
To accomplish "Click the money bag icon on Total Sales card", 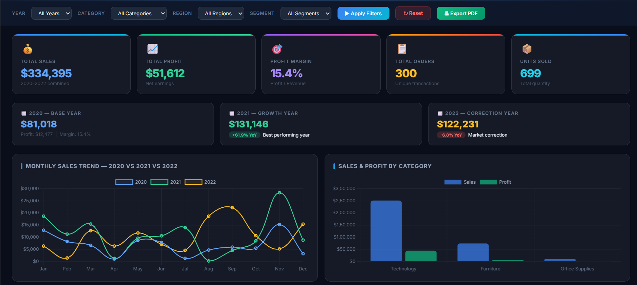I will (x=28, y=49).
